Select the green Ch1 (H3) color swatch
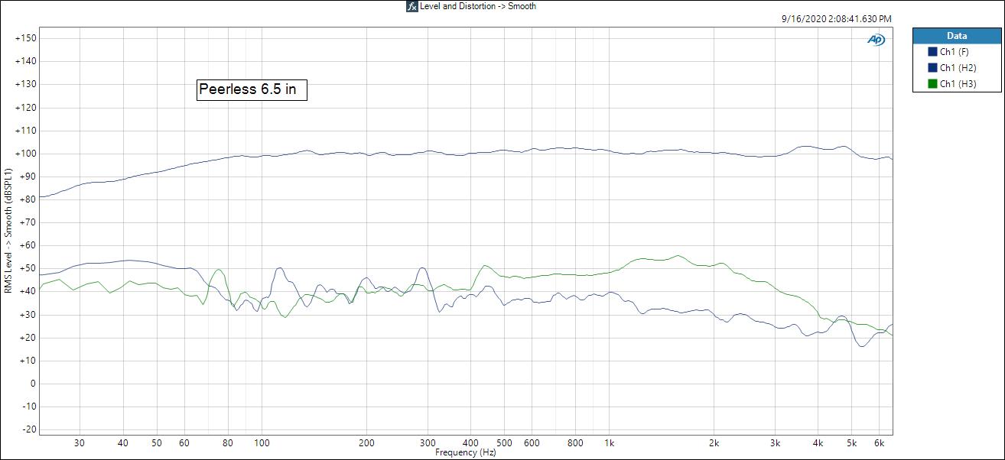Image resolution: width=1005 pixels, height=460 pixels. point(932,84)
